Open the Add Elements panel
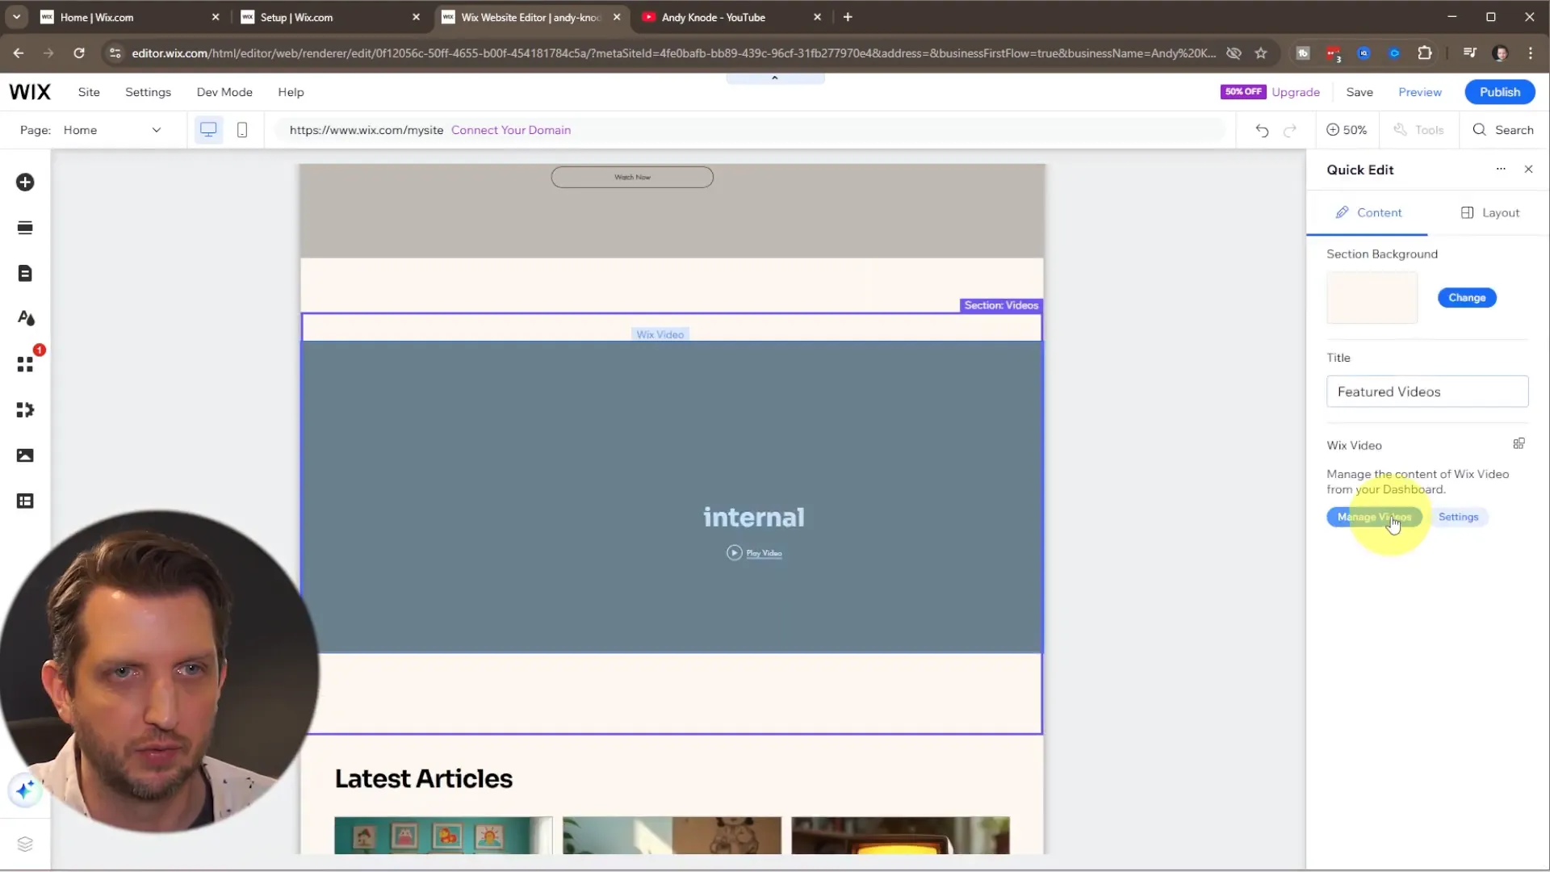The height and width of the screenshot is (872, 1550). click(x=25, y=182)
